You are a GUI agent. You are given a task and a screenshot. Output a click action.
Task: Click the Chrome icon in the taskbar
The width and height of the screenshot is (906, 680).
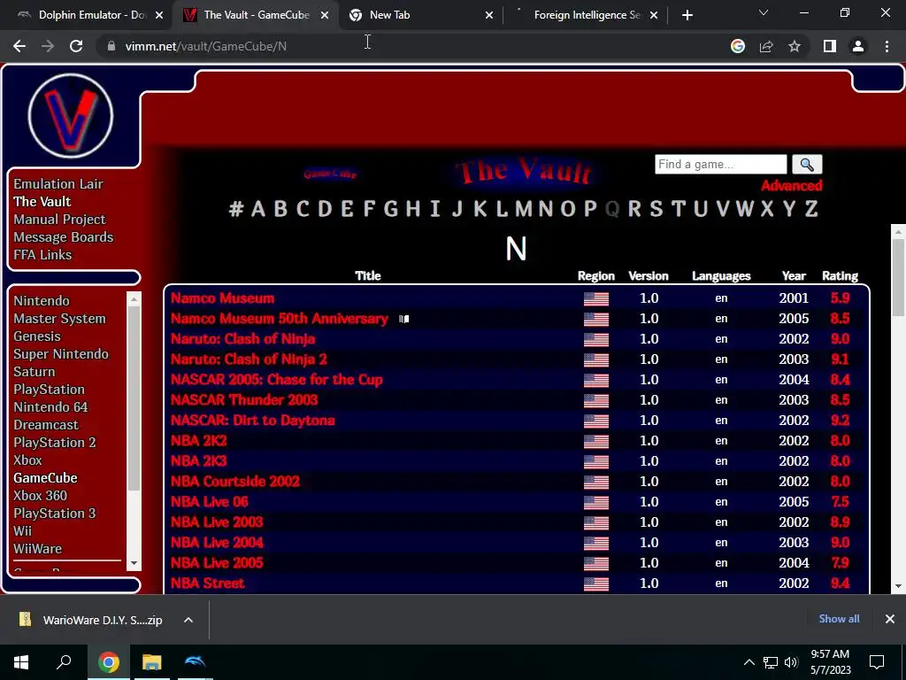[108, 662]
